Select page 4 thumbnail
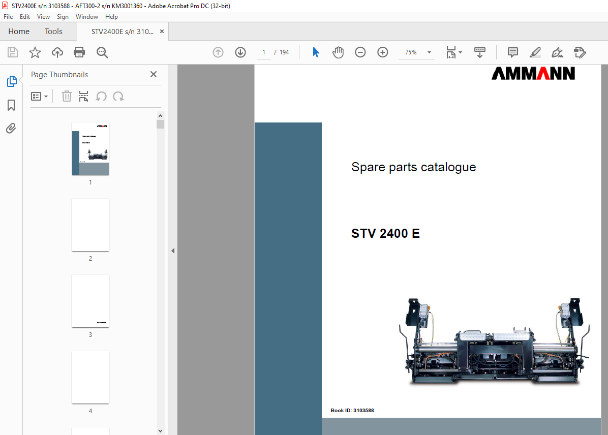Image resolution: width=608 pixels, height=435 pixels. pos(90,377)
